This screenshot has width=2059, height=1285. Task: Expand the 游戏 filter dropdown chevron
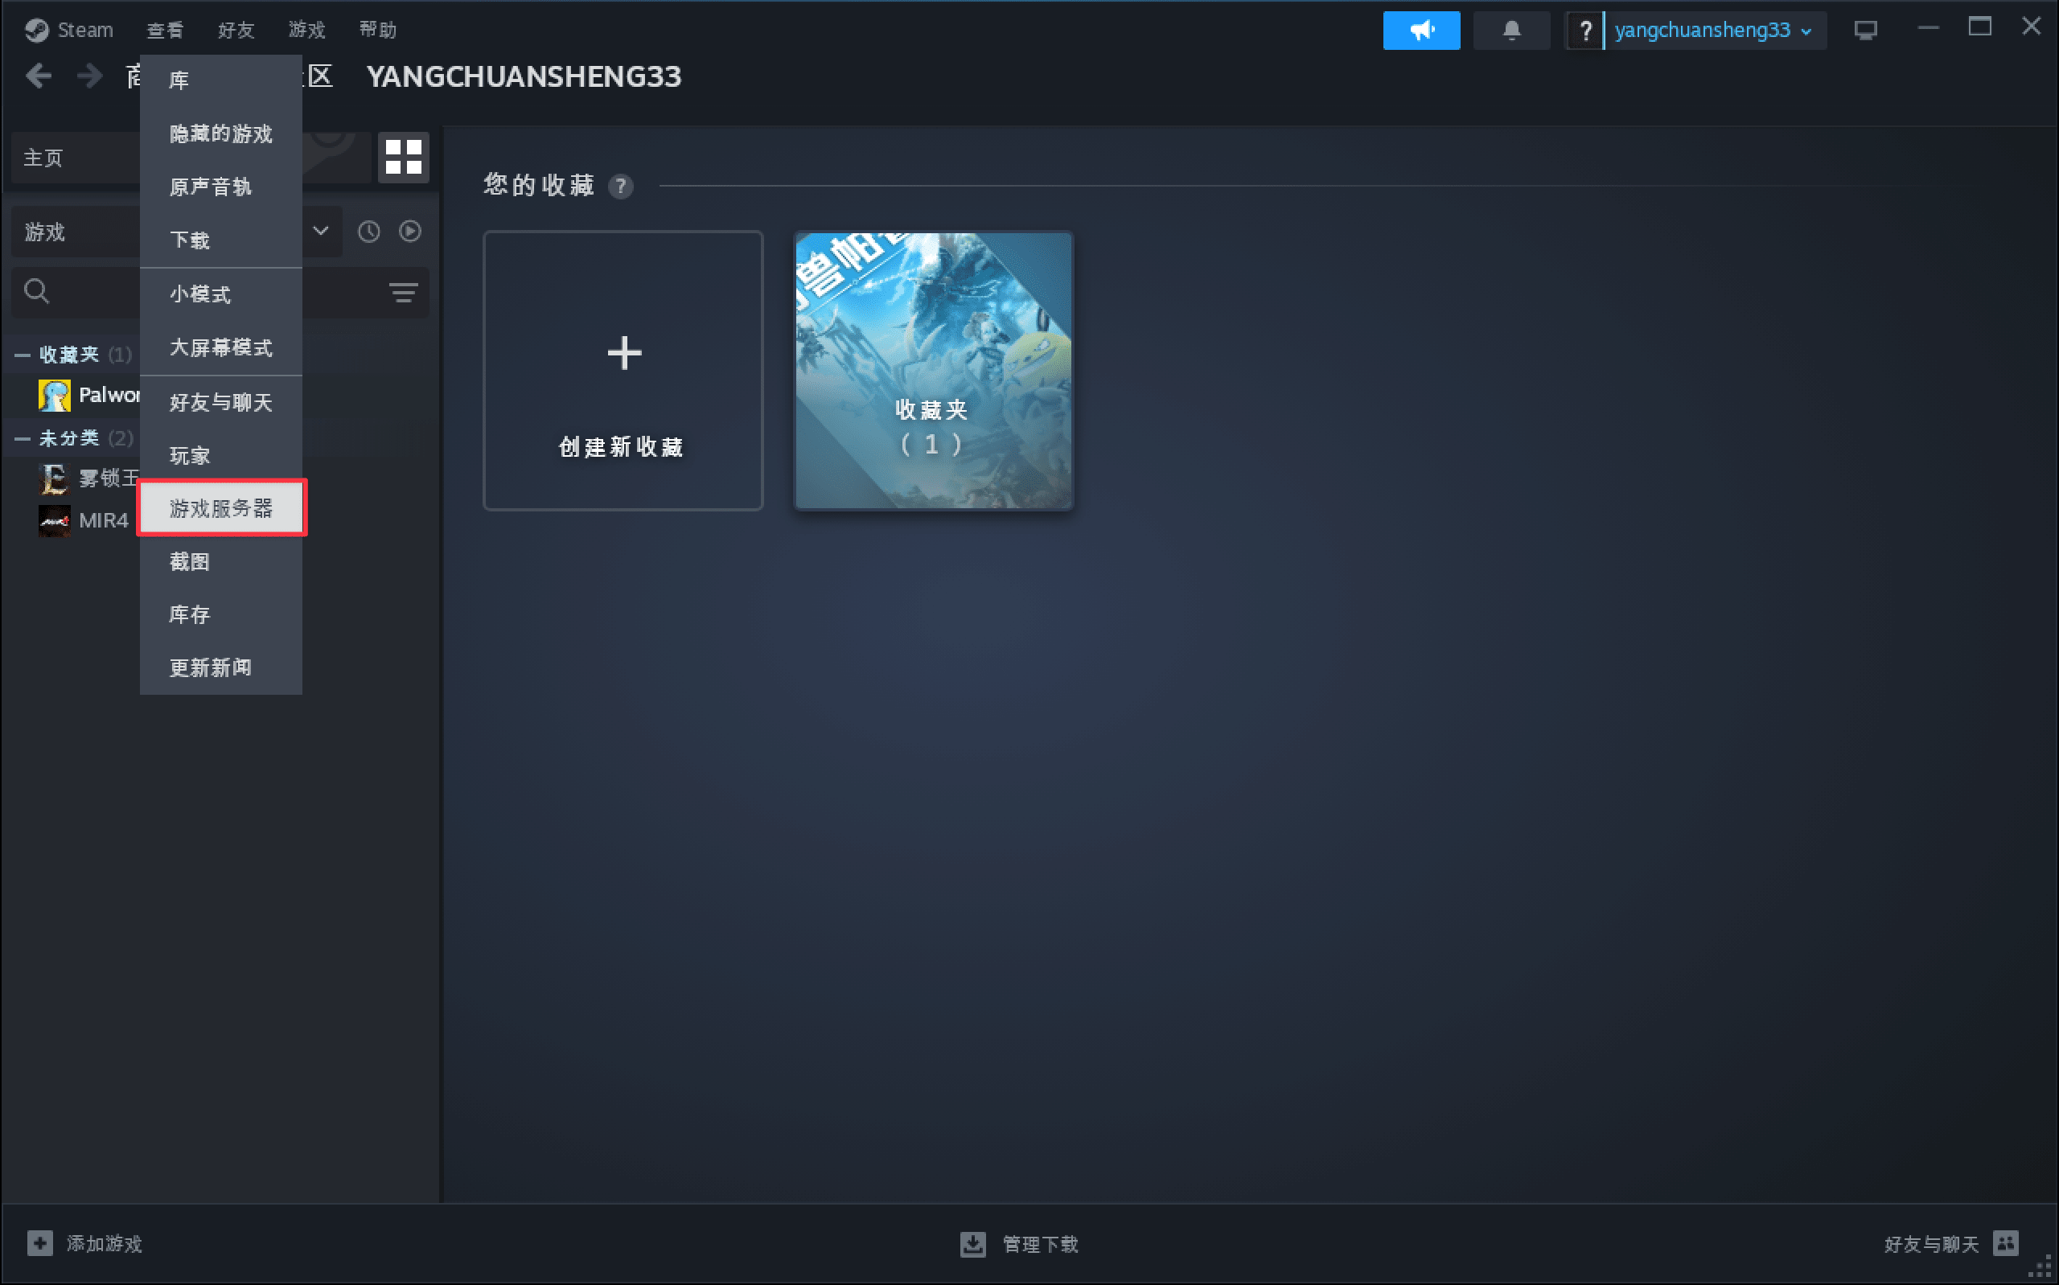pos(320,231)
